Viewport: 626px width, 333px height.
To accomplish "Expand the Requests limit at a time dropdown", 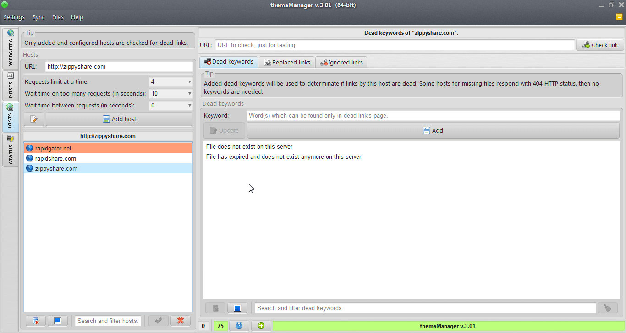I will (x=170, y=82).
